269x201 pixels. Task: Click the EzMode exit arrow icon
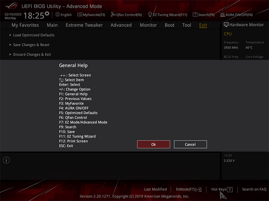click(x=199, y=189)
